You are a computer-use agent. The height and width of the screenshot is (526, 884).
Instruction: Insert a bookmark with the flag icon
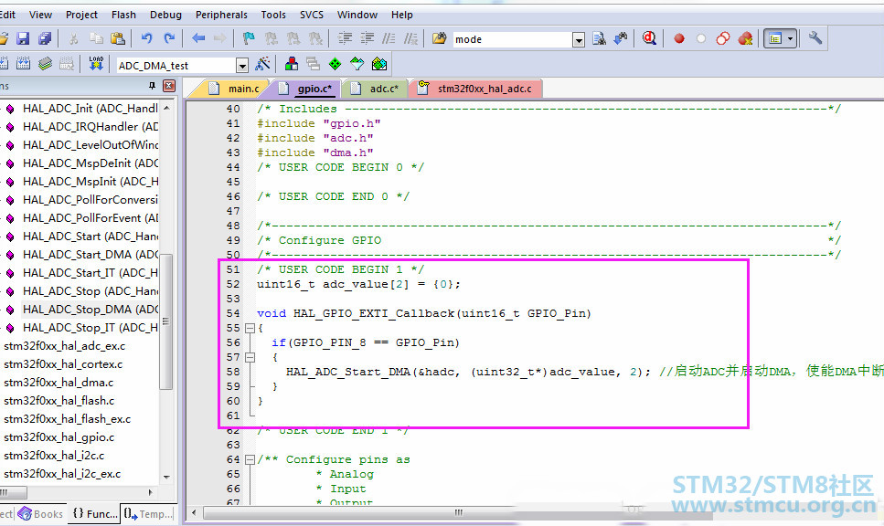249,38
